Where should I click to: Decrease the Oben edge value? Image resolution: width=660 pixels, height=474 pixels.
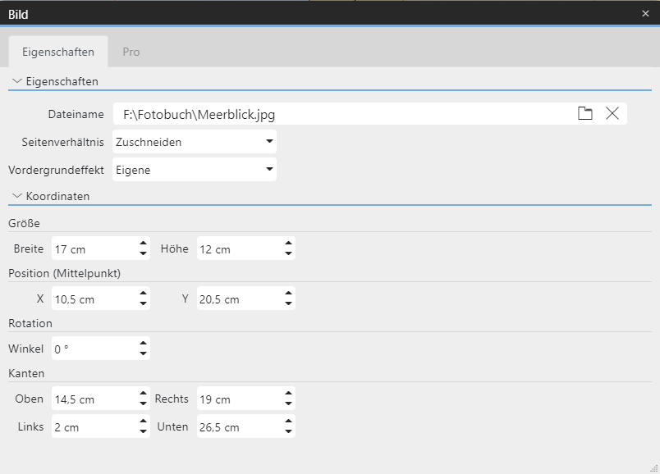point(144,404)
